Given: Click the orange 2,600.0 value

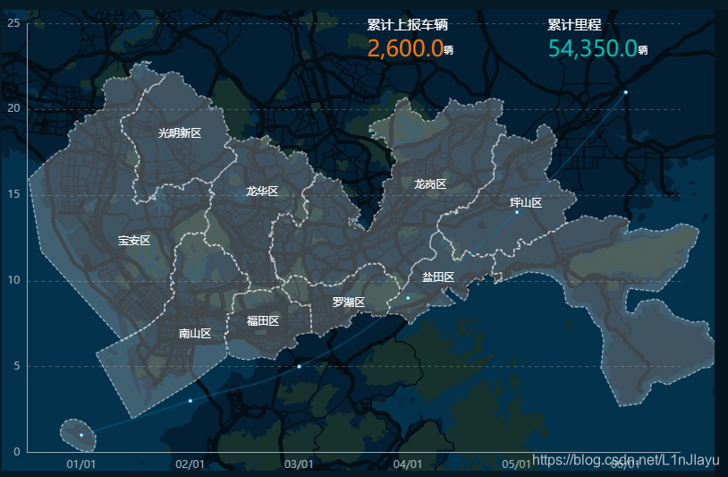Looking at the screenshot, I should (405, 48).
